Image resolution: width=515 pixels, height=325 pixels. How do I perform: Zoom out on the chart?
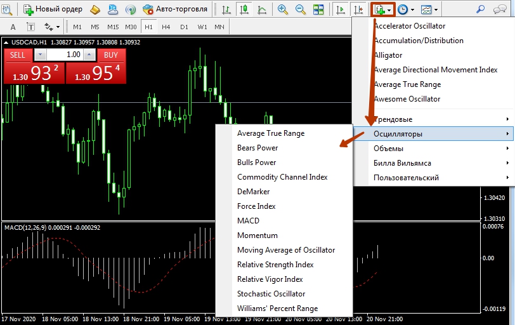coord(301,10)
